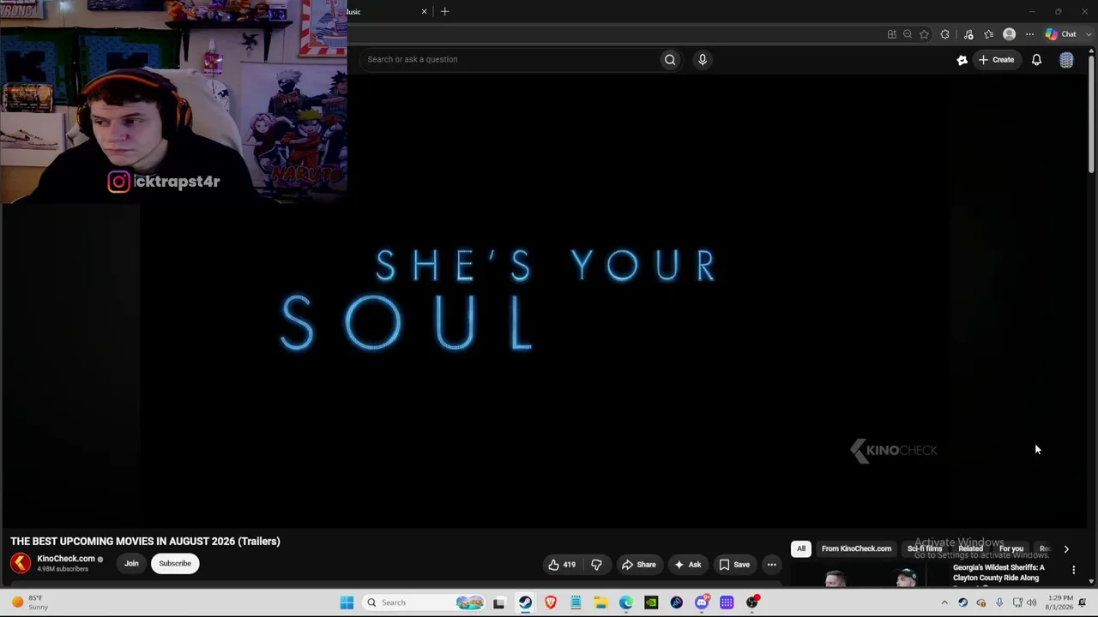Image resolution: width=1098 pixels, height=617 pixels.
Task: Open the YouTube account avatar menu
Action: (1066, 60)
